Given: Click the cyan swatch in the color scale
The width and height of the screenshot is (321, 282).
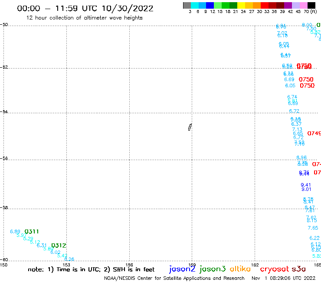Looking at the screenshot, I should (195, 5).
